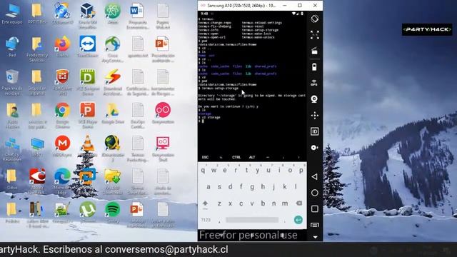The image size is (457, 257).
Task: Select the Google Drive shortcut
Action: 113,114
